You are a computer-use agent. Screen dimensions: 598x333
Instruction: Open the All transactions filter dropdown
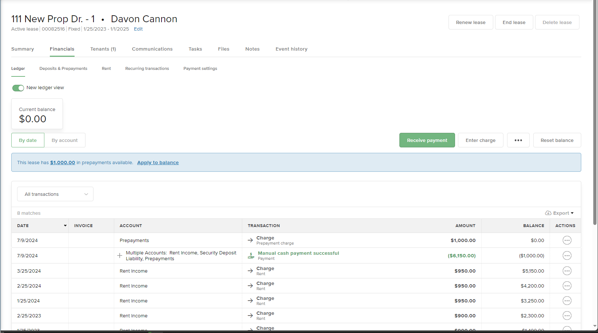(x=55, y=194)
